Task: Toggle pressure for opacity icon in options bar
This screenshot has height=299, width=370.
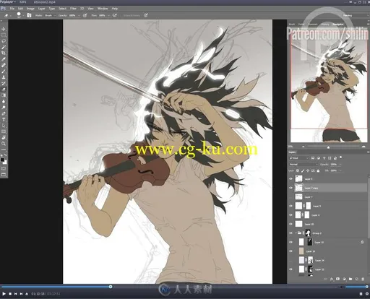Action: click(85, 15)
